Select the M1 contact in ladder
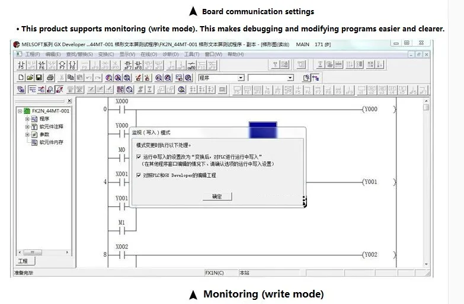 122,231
